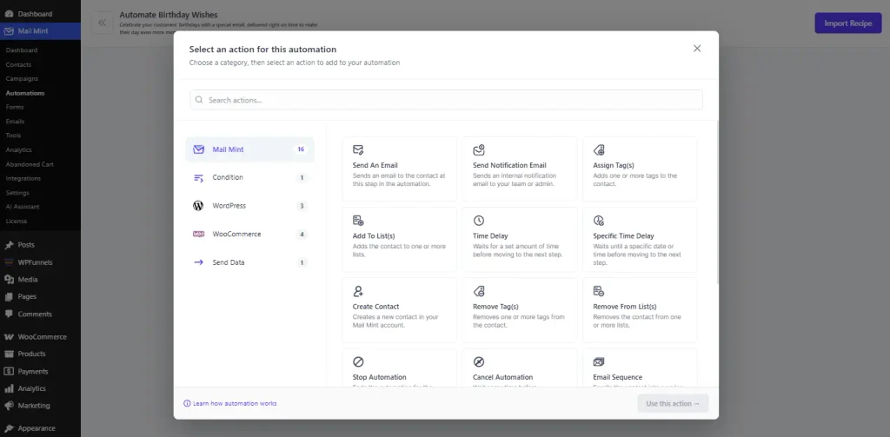This screenshot has width=890, height=437.
Task: Click the Import Recipe button
Action: [x=848, y=23]
